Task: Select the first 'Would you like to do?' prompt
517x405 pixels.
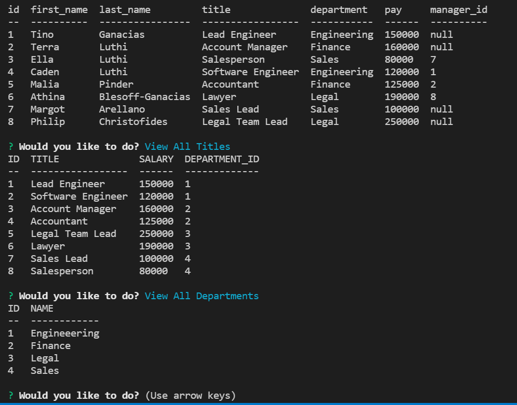Action: (x=78, y=146)
